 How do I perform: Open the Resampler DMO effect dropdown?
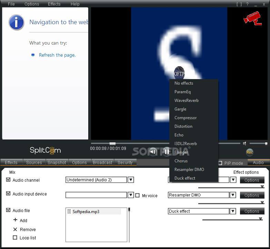coord(233,195)
